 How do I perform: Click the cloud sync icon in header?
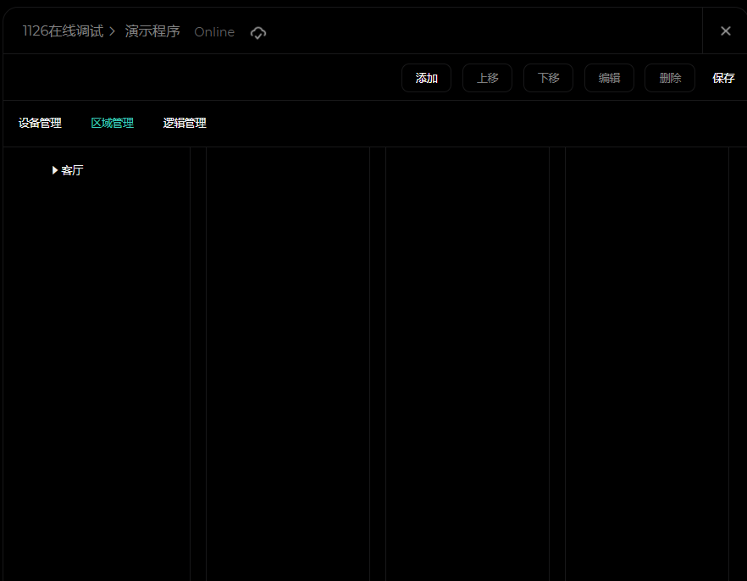[258, 32]
